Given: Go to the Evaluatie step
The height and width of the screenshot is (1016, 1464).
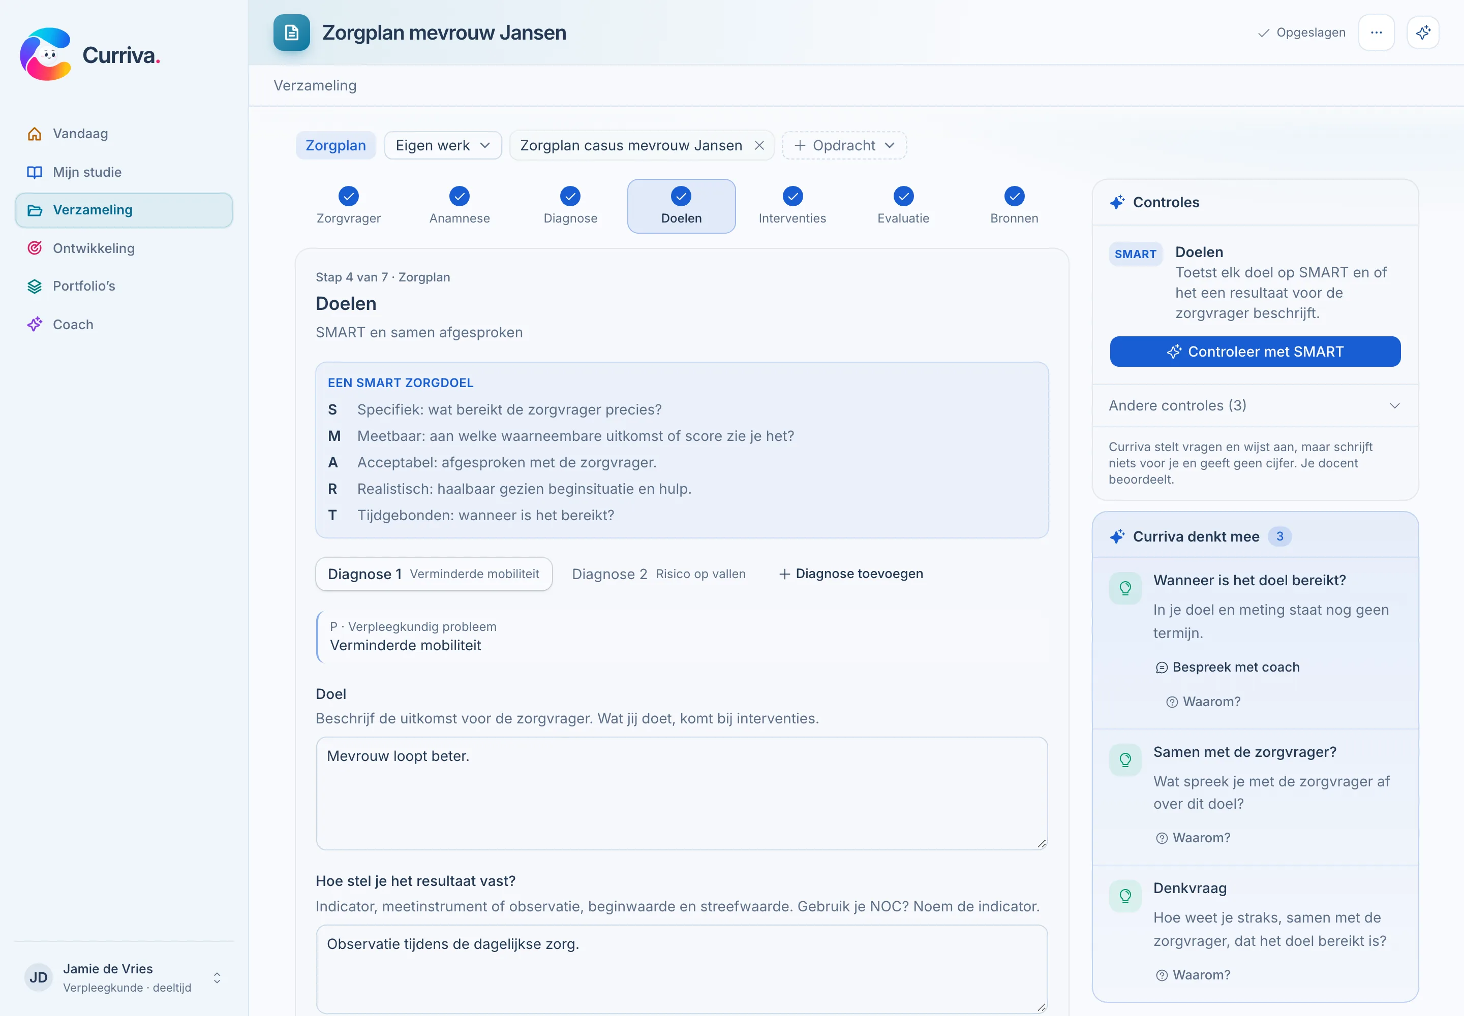Looking at the screenshot, I should [903, 206].
